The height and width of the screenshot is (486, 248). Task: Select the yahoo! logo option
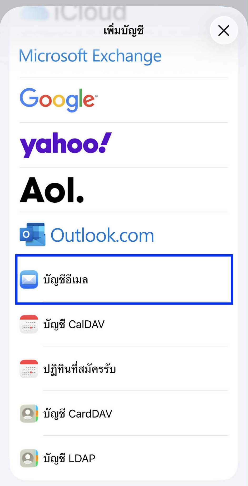click(x=66, y=145)
